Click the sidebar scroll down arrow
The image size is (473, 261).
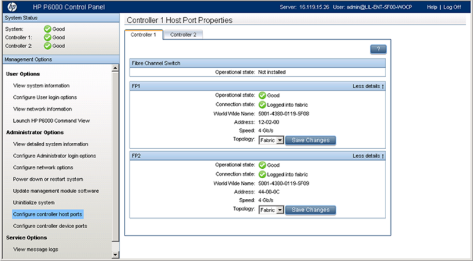click(115, 255)
